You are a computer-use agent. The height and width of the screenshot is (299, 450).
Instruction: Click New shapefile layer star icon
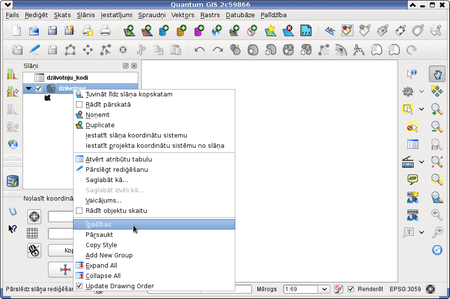click(x=271, y=30)
